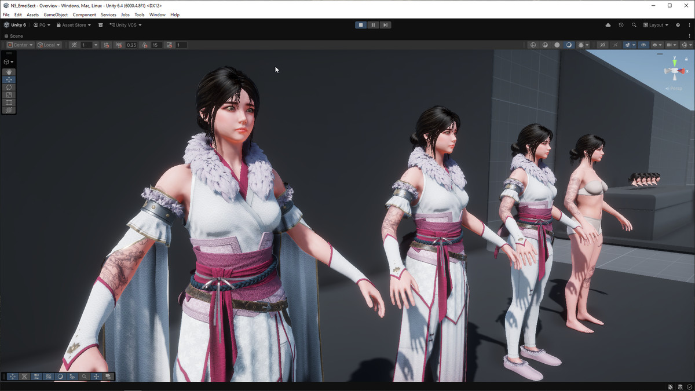Open the tool context cube dropdown

click(9, 61)
